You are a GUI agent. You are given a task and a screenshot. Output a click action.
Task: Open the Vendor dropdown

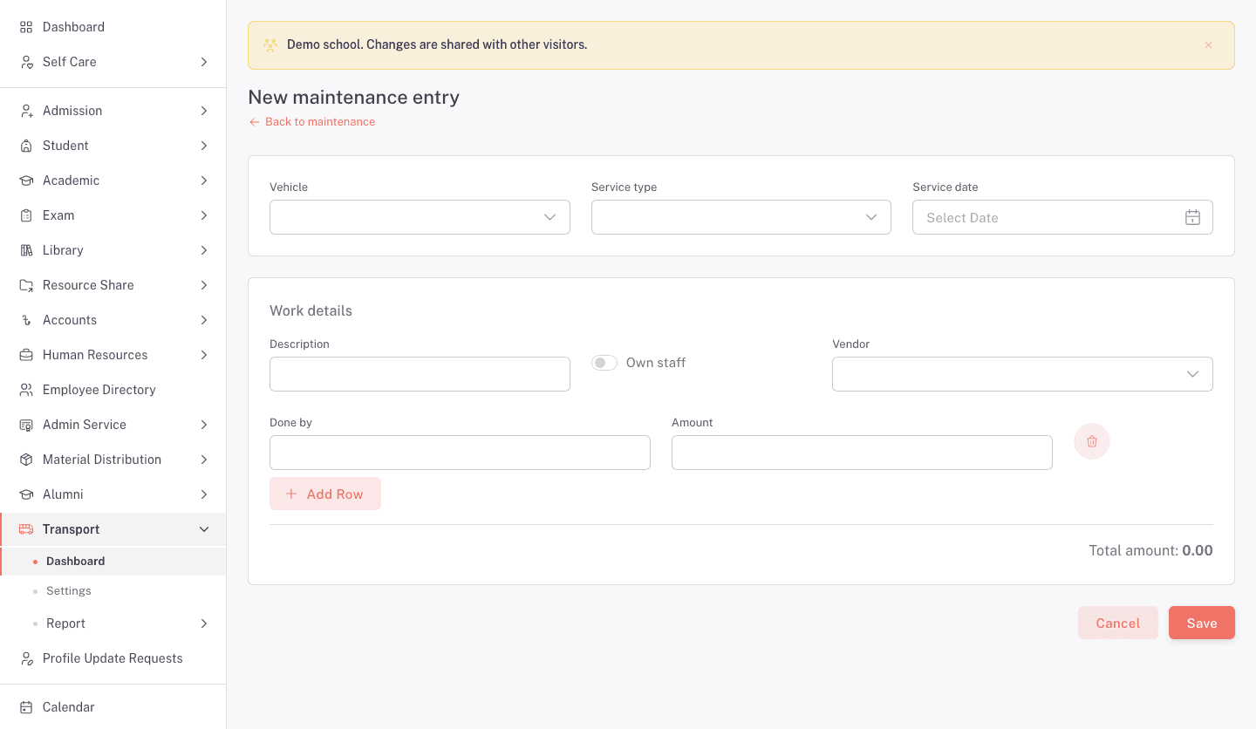(x=1022, y=374)
